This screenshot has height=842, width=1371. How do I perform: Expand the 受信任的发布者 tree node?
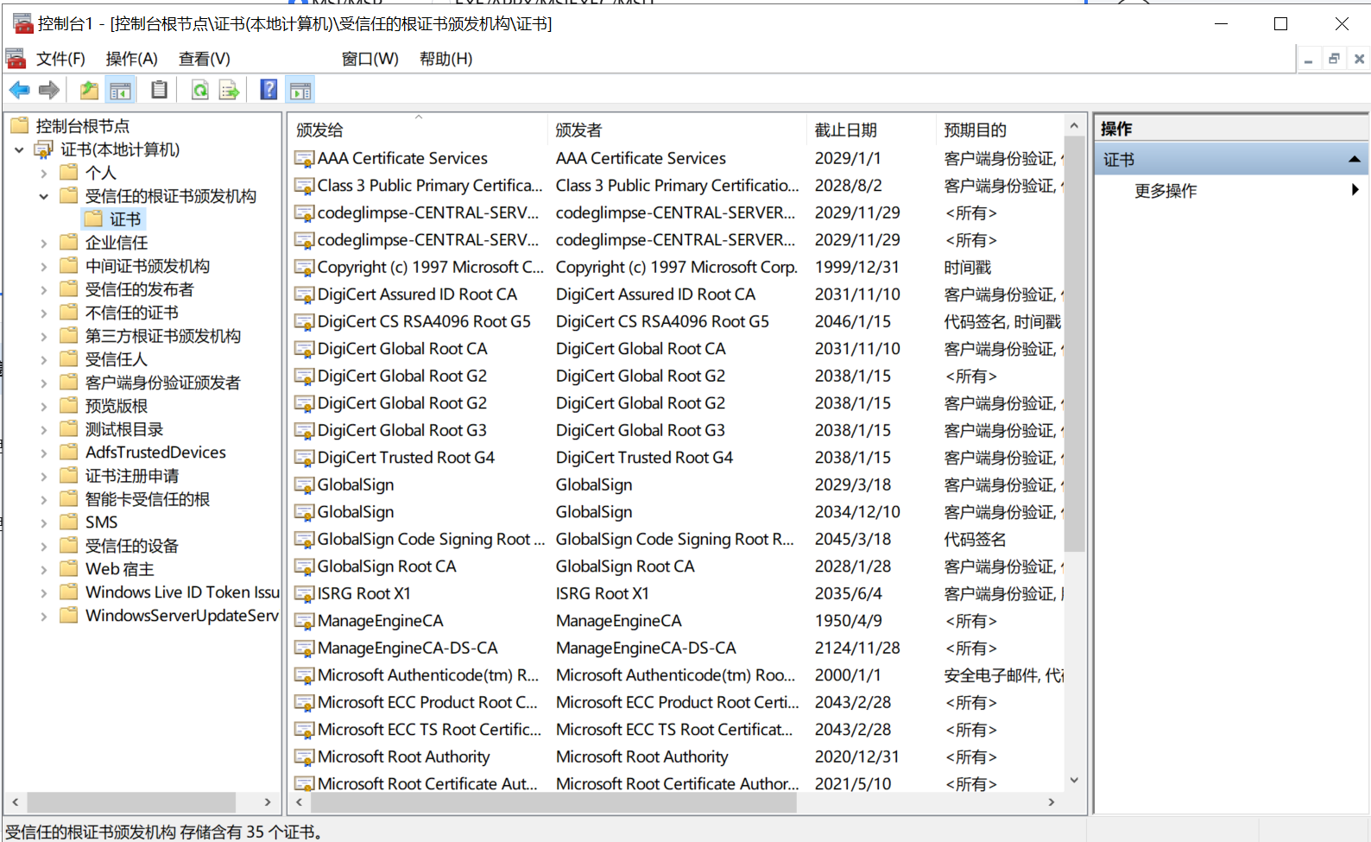pos(44,290)
